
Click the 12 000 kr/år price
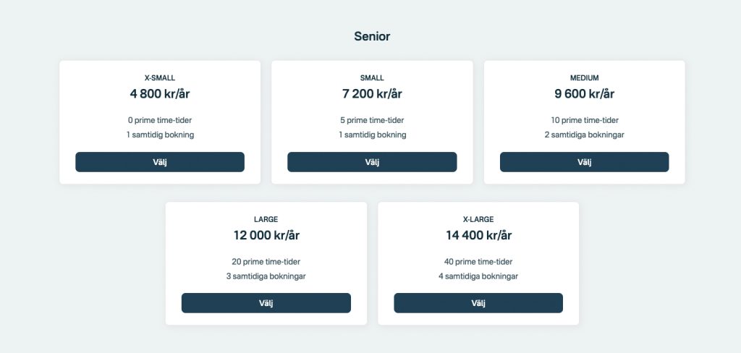point(266,234)
